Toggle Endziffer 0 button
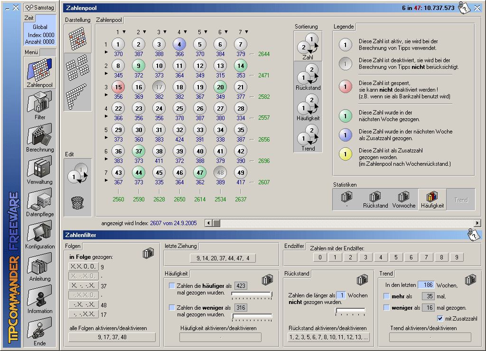486x351 pixels. [320, 257]
